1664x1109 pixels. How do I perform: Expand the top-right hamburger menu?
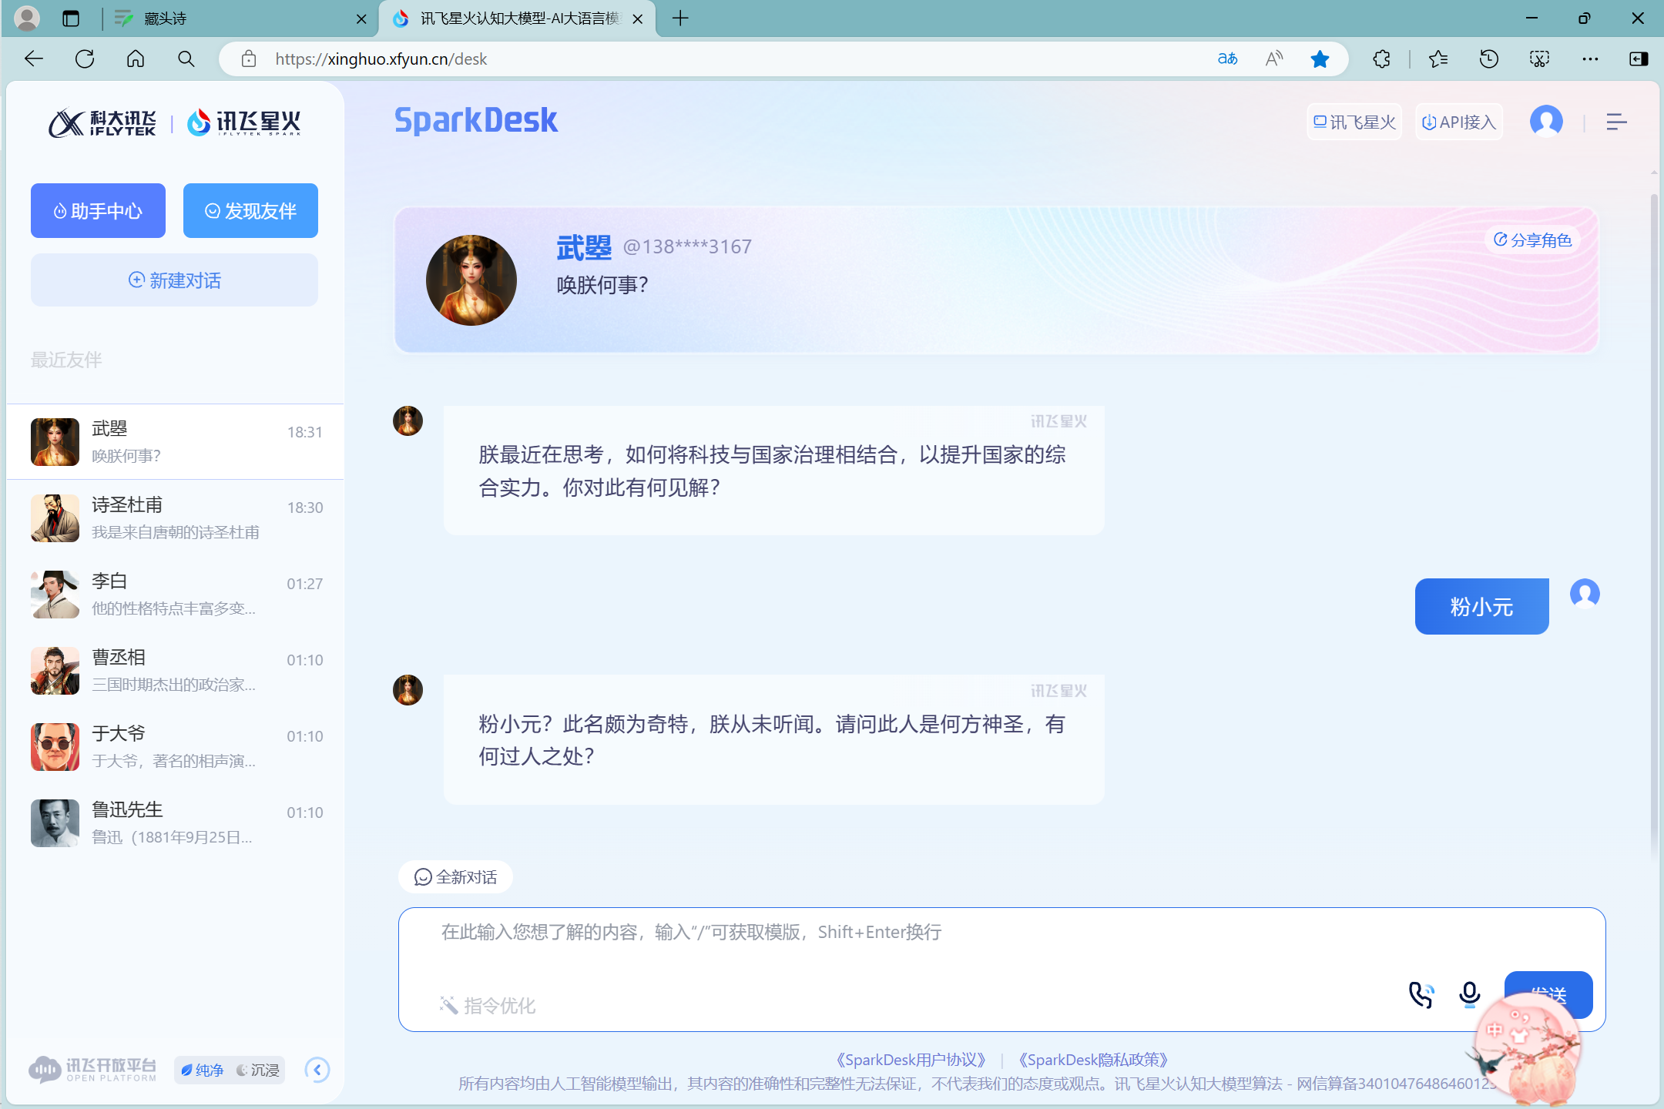[x=1616, y=122]
